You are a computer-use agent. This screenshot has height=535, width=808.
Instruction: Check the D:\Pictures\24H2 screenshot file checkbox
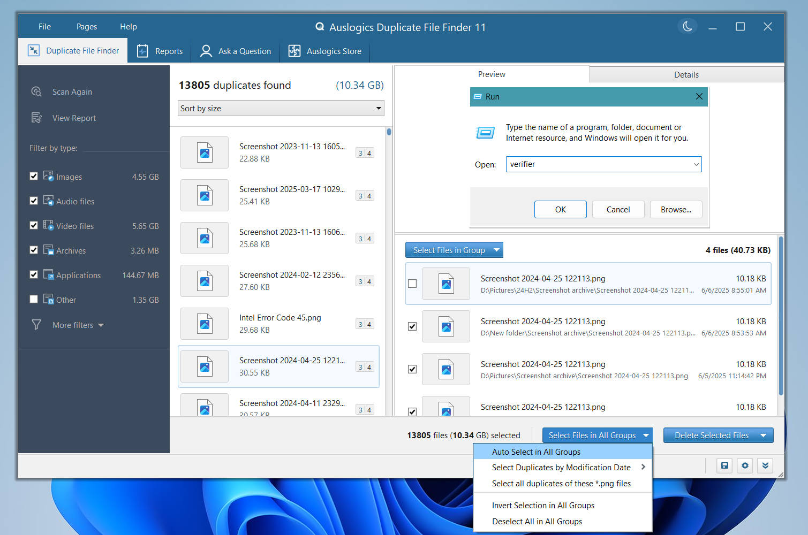412,284
